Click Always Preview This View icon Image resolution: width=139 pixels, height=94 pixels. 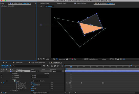pos(39,59)
